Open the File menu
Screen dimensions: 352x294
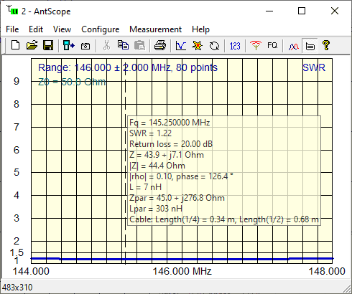(12, 29)
